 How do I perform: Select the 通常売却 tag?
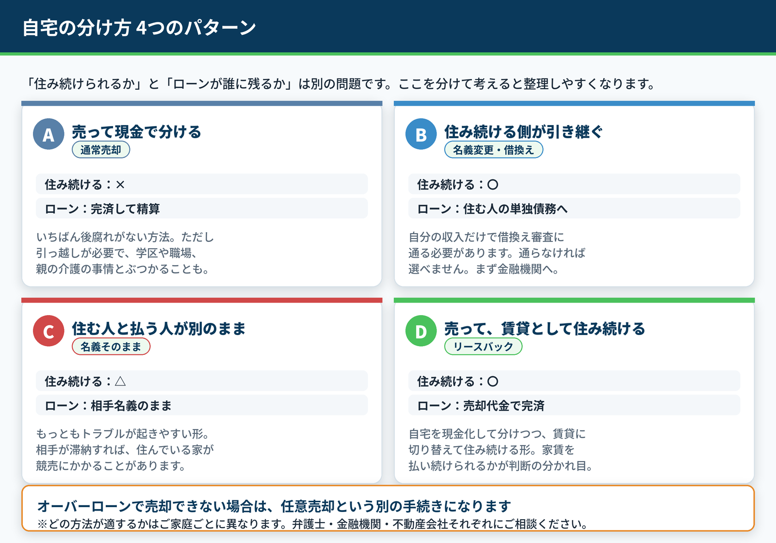(101, 150)
